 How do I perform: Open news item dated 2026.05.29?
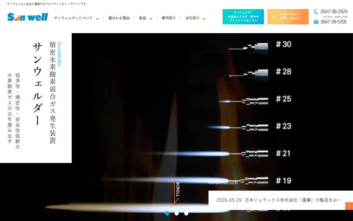point(279,200)
